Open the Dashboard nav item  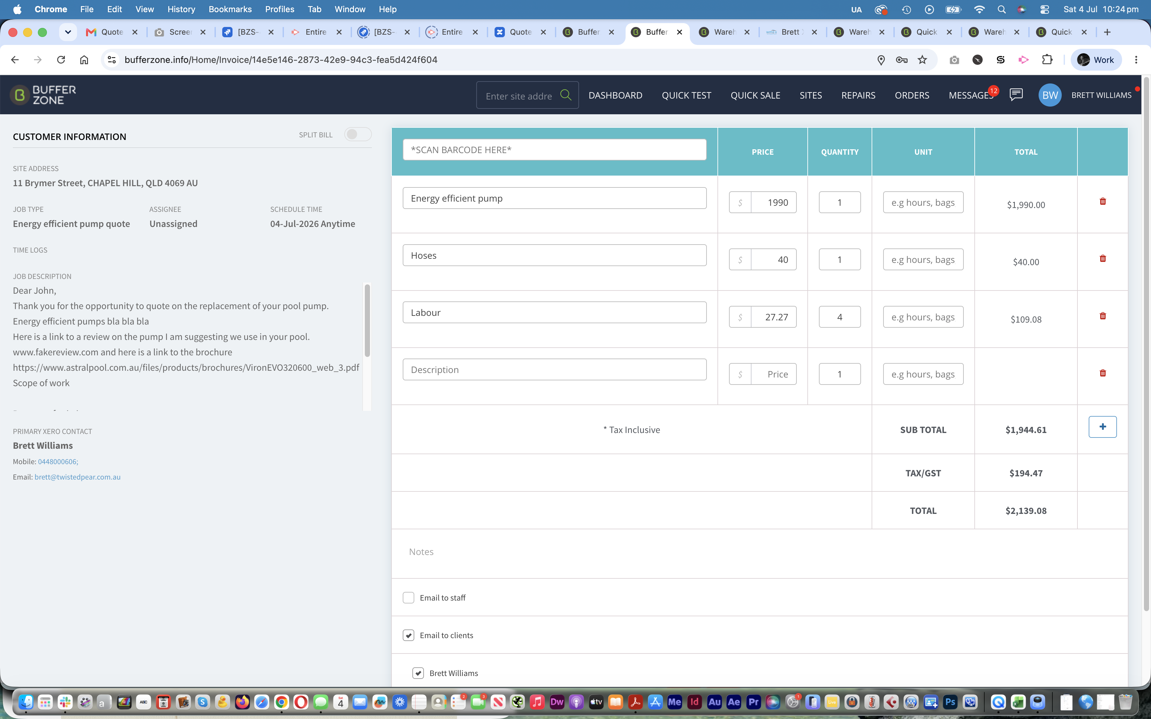click(615, 95)
